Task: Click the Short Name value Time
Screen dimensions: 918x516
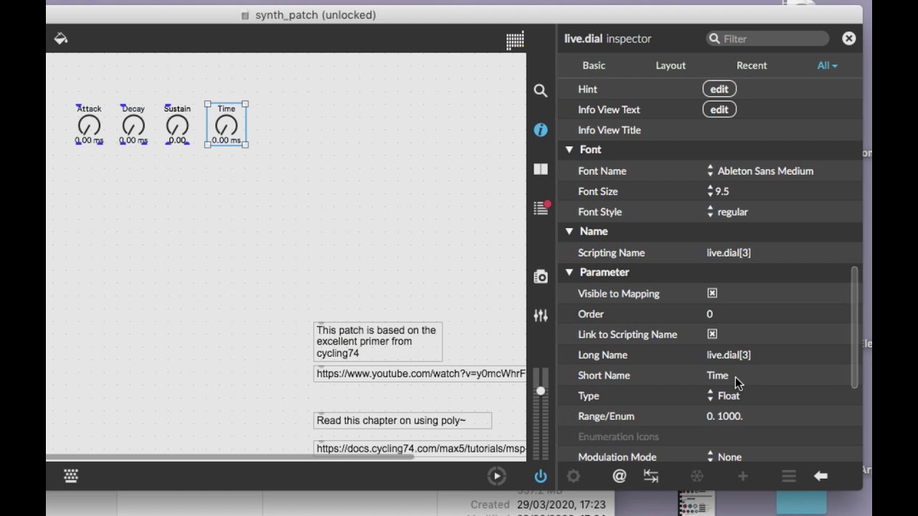Action: (x=717, y=376)
